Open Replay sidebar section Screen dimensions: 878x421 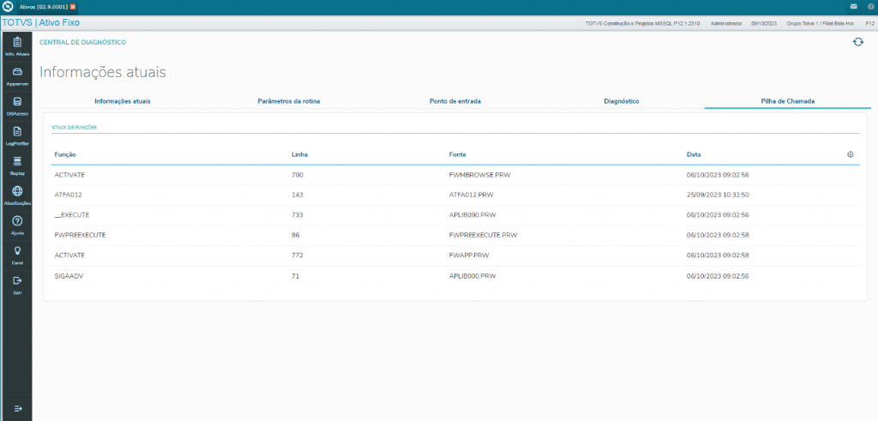(17, 165)
